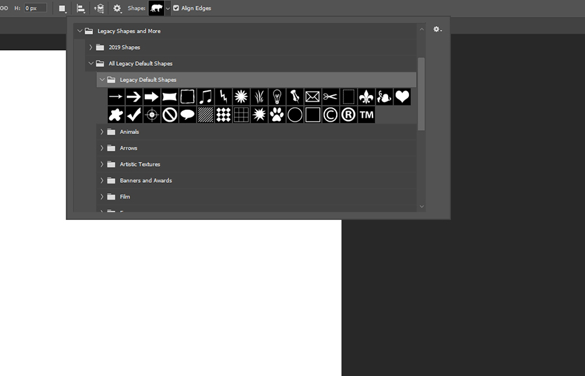Expand the Artistic Textures folder

coord(102,165)
